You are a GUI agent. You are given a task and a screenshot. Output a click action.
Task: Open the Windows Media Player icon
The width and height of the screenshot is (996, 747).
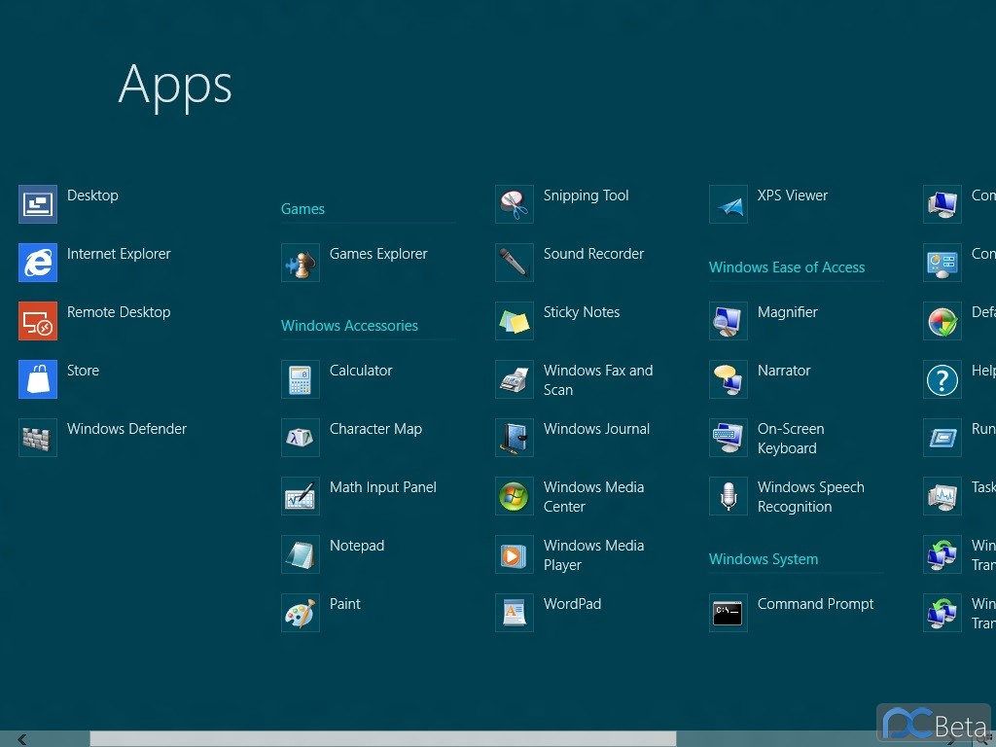[515, 554]
